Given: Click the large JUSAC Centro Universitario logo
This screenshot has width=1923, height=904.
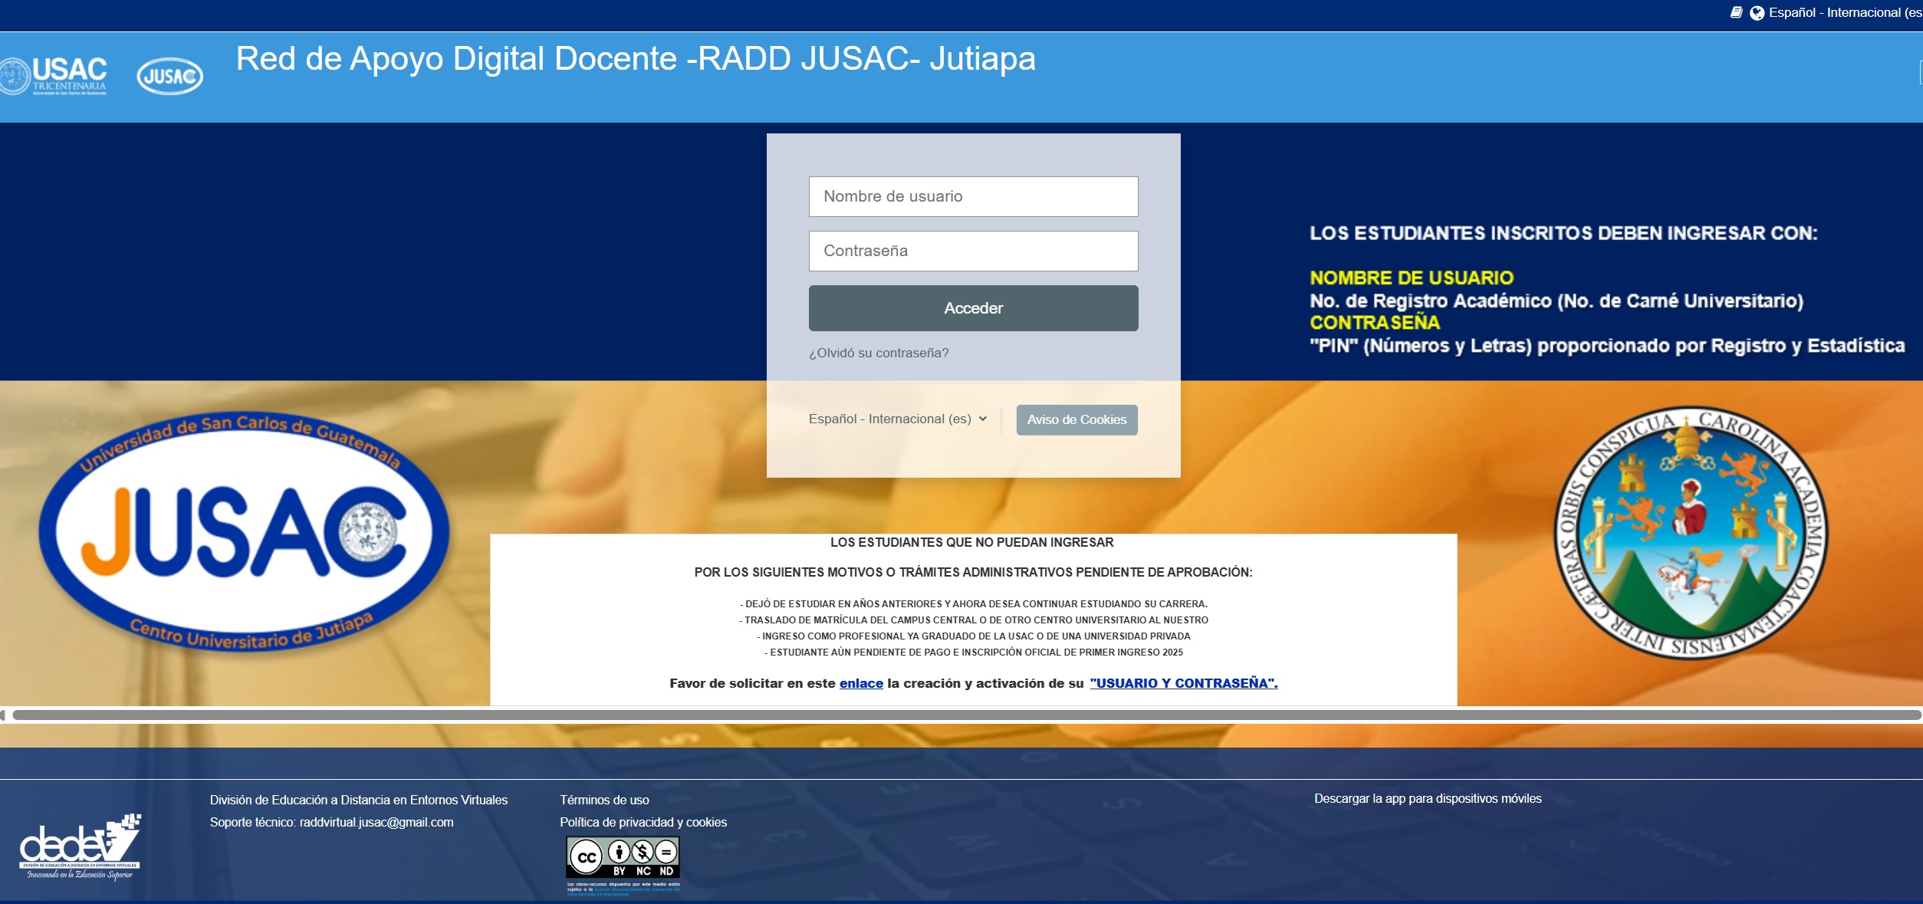Looking at the screenshot, I should (x=244, y=532).
